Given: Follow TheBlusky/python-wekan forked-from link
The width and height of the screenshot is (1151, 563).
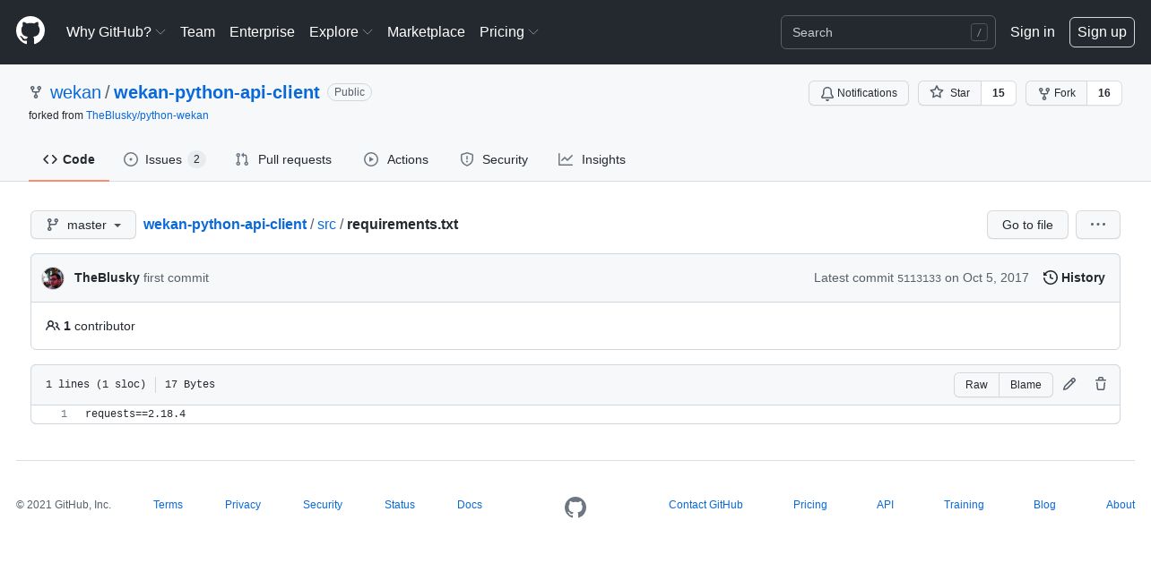Looking at the screenshot, I should (x=147, y=115).
